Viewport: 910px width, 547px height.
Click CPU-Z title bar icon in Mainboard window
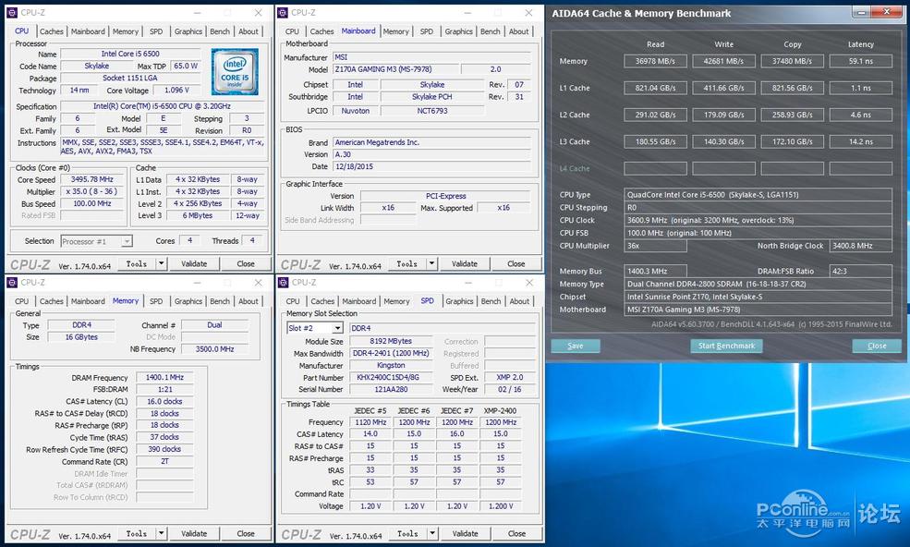(x=282, y=12)
